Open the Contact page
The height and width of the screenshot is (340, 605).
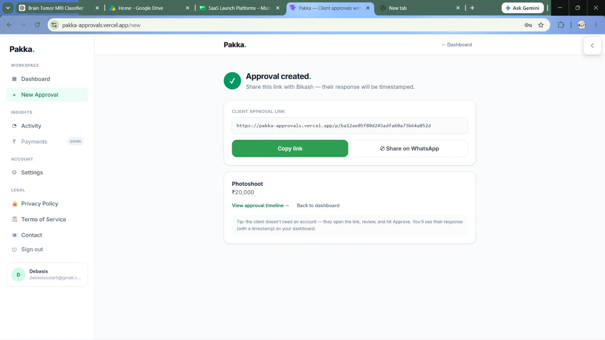(47, 235)
